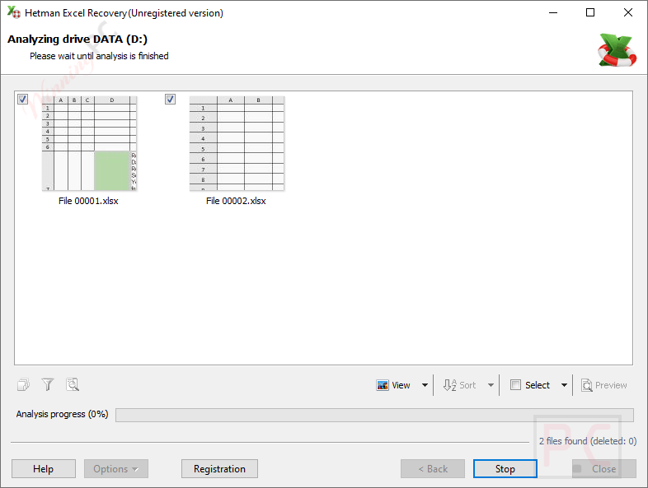648x488 pixels.
Task: Click the Select label in the toolbar
Action: click(x=538, y=385)
